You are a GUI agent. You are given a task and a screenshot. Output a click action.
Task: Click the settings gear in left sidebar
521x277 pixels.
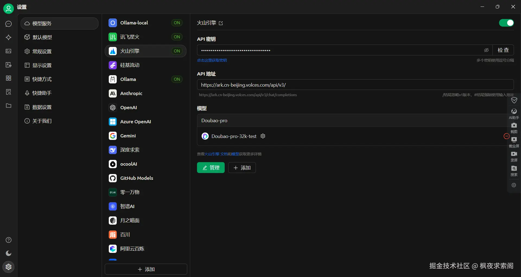8,267
